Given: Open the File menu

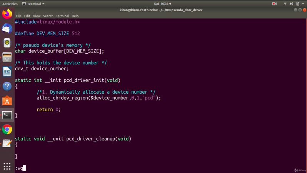Looking at the screenshot, I should click(18, 16).
